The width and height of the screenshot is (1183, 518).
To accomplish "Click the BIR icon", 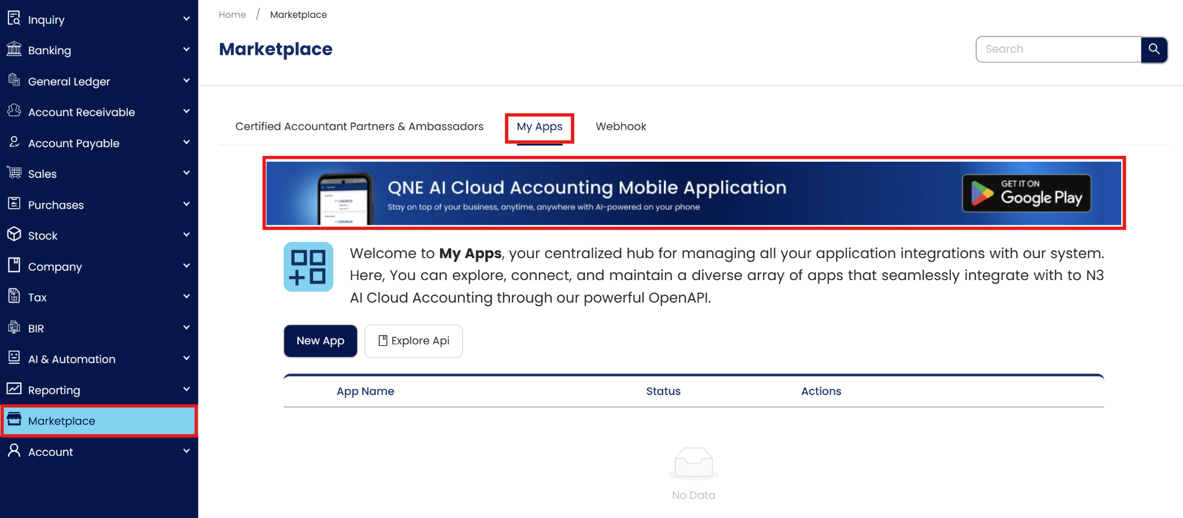I will coord(14,327).
